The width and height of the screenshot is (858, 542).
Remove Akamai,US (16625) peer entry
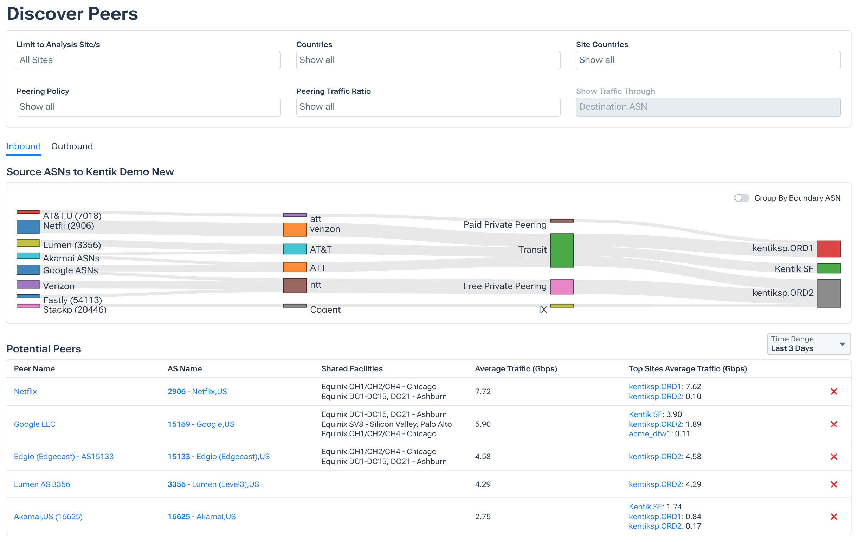(x=834, y=516)
